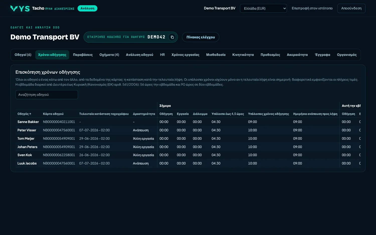Select driver Johan Peters
This screenshot has height=235, width=376.
pyautogui.click(x=27, y=147)
